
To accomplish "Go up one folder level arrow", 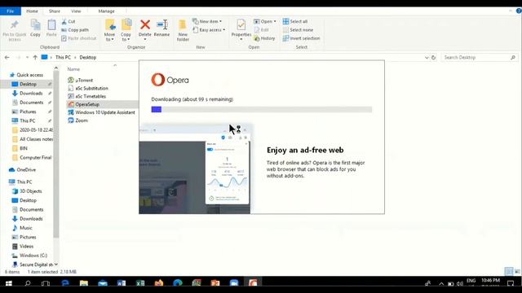I will click(35, 58).
